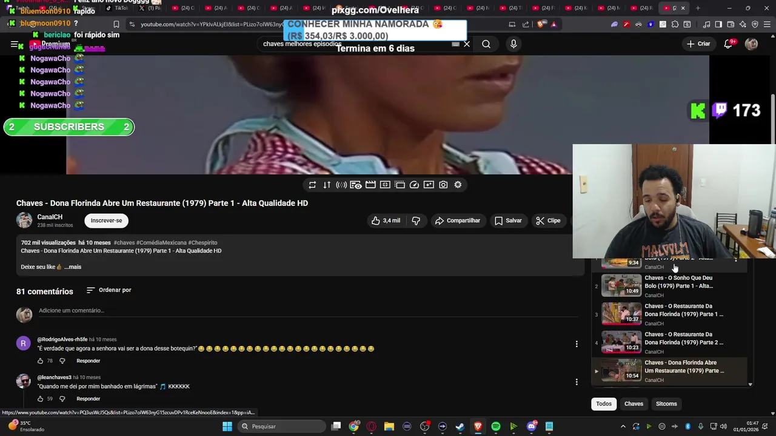
Task: Click the YouTube search magnifier button
Action: 486,44
